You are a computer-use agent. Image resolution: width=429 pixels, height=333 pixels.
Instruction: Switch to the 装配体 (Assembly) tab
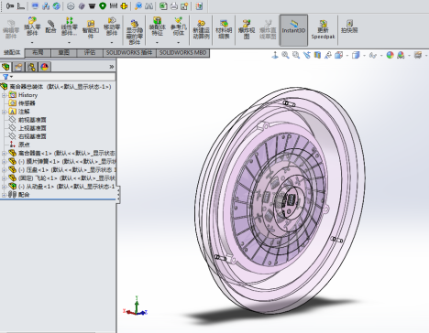[12, 52]
